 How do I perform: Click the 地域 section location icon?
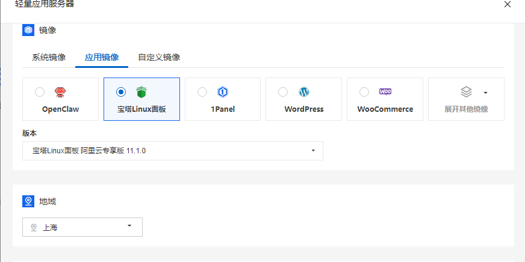coord(28,201)
